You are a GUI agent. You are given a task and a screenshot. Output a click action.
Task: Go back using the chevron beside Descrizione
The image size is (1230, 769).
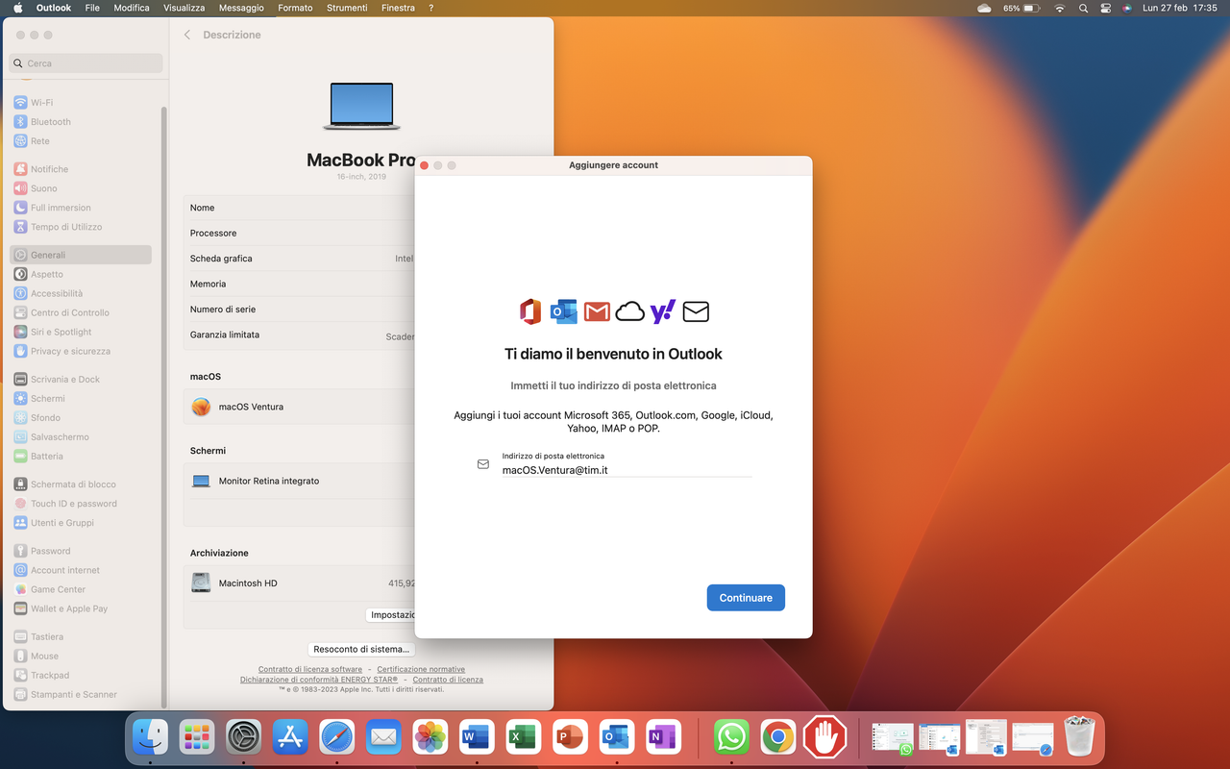tap(187, 35)
